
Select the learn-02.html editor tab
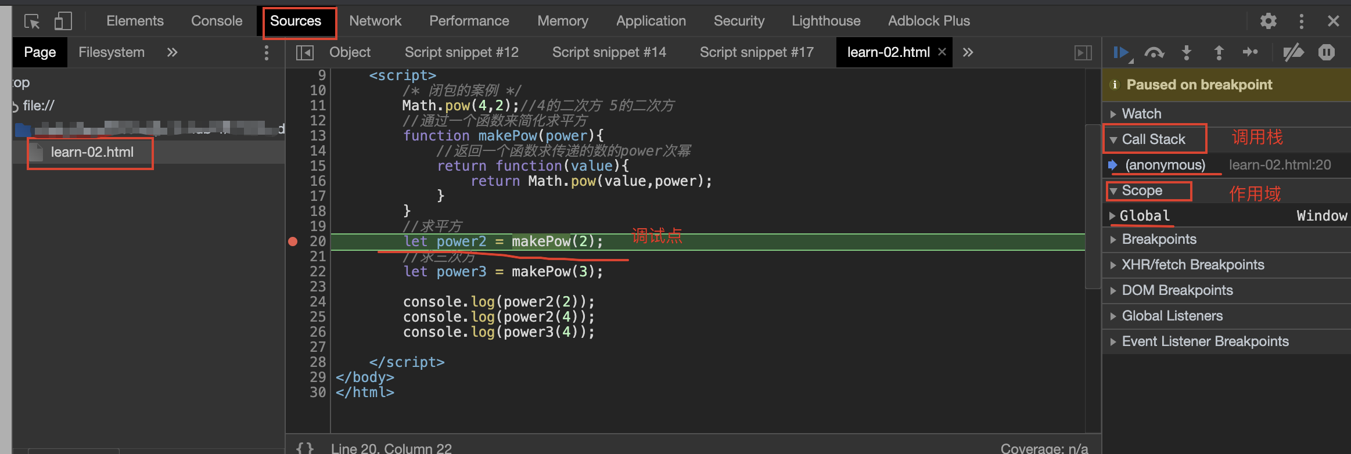(x=888, y=52)
